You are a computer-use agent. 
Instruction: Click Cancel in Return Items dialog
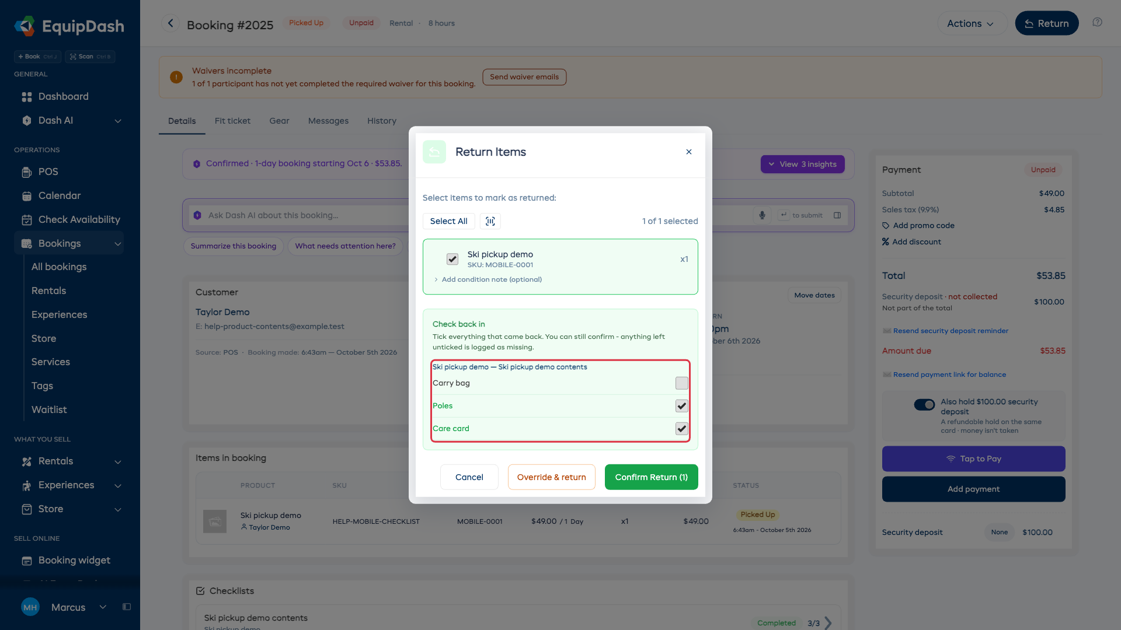(469, 477)
